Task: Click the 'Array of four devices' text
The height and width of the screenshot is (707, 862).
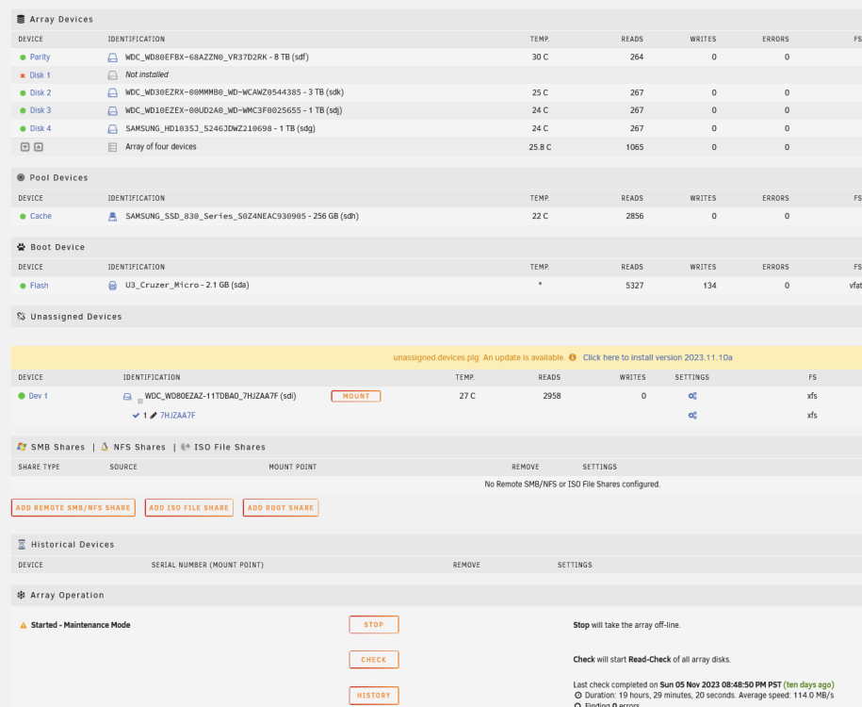Action: [x=160, y=147]
